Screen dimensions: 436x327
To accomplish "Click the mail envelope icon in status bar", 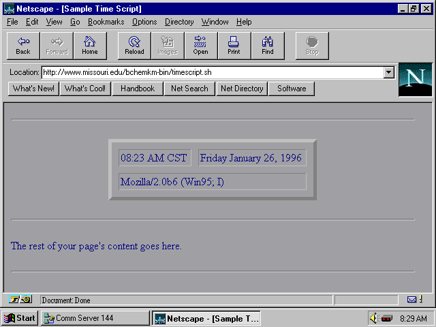I will (x=412, y=300).
